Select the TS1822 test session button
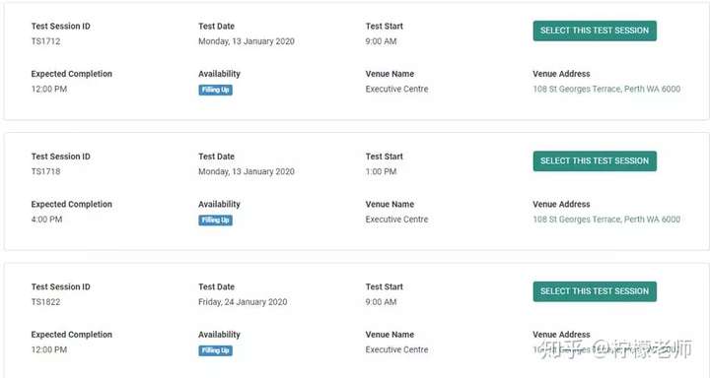The image size is (710, 378). click(595, 291)
